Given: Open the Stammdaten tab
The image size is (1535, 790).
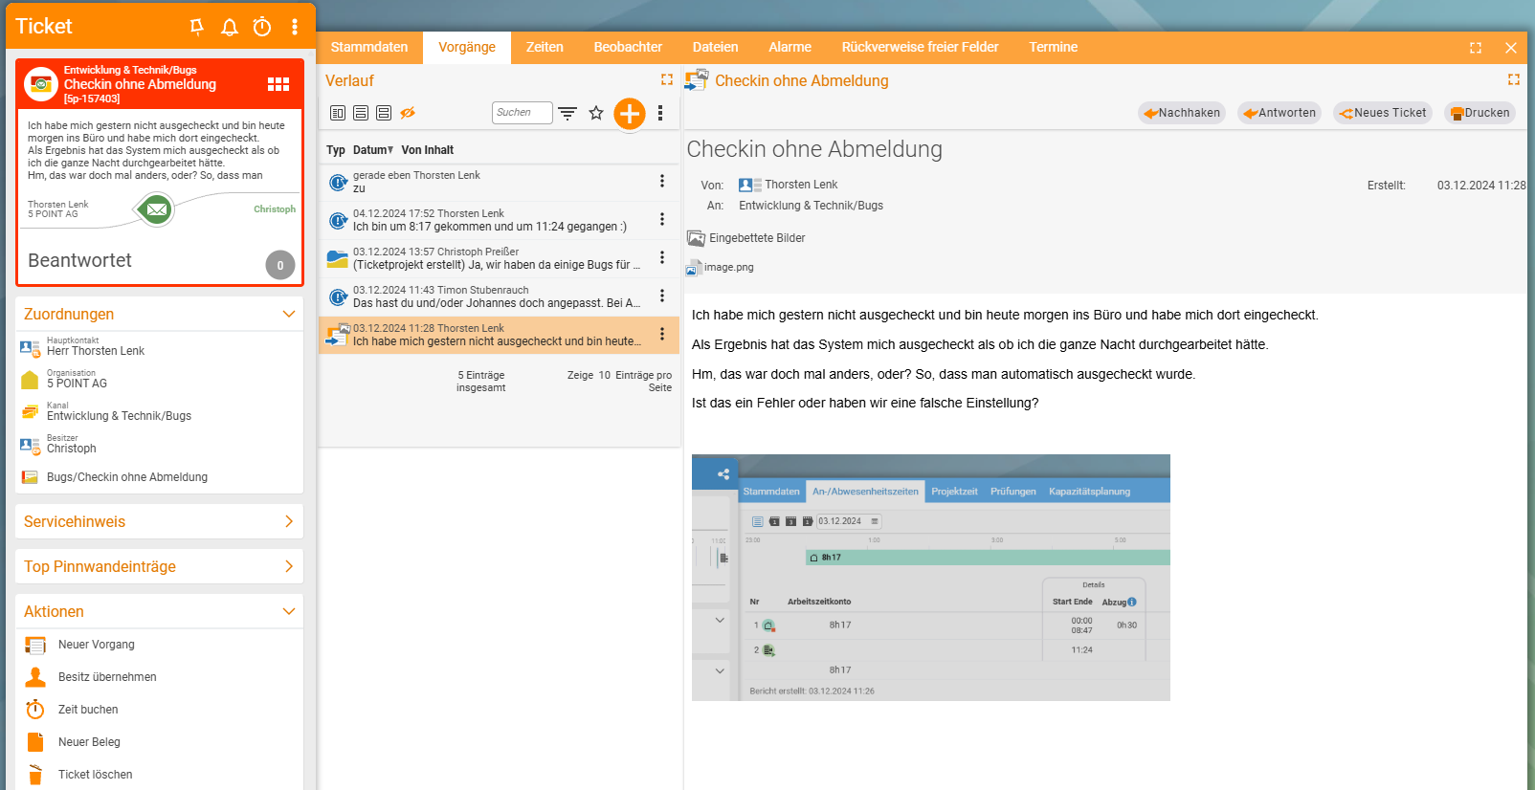Looking at the screenshot, I should pyautogui.click(x=369, y=47).
